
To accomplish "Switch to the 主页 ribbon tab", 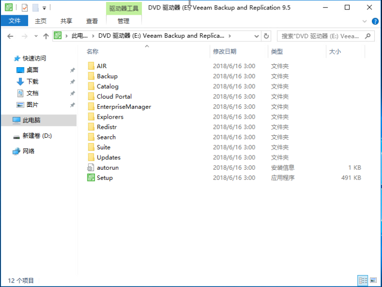I will tap(41, 21).
